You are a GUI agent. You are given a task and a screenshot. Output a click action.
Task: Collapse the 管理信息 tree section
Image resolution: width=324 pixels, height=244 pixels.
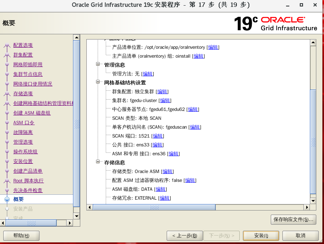98,64
